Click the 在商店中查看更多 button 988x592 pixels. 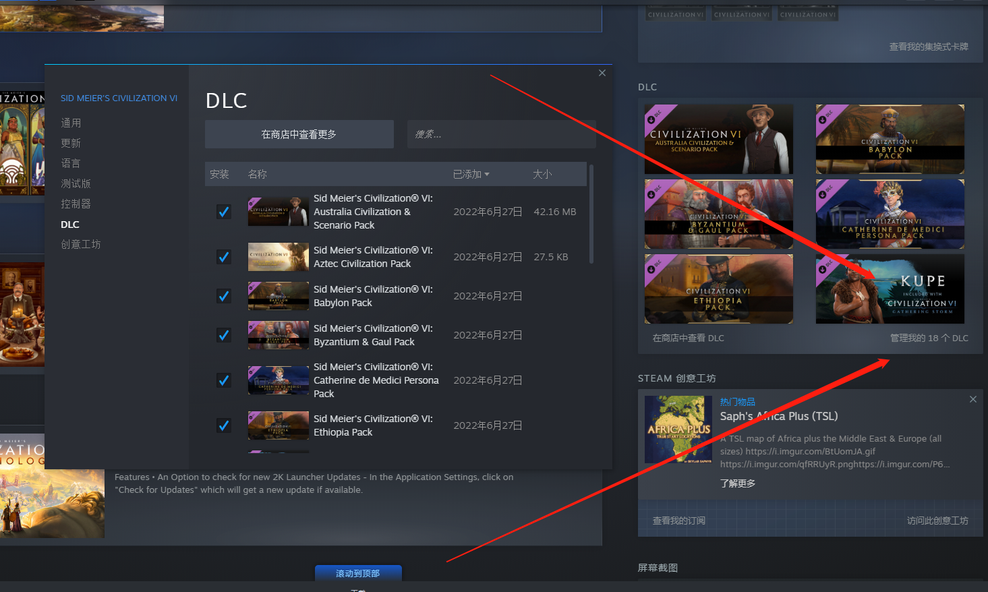299,134
